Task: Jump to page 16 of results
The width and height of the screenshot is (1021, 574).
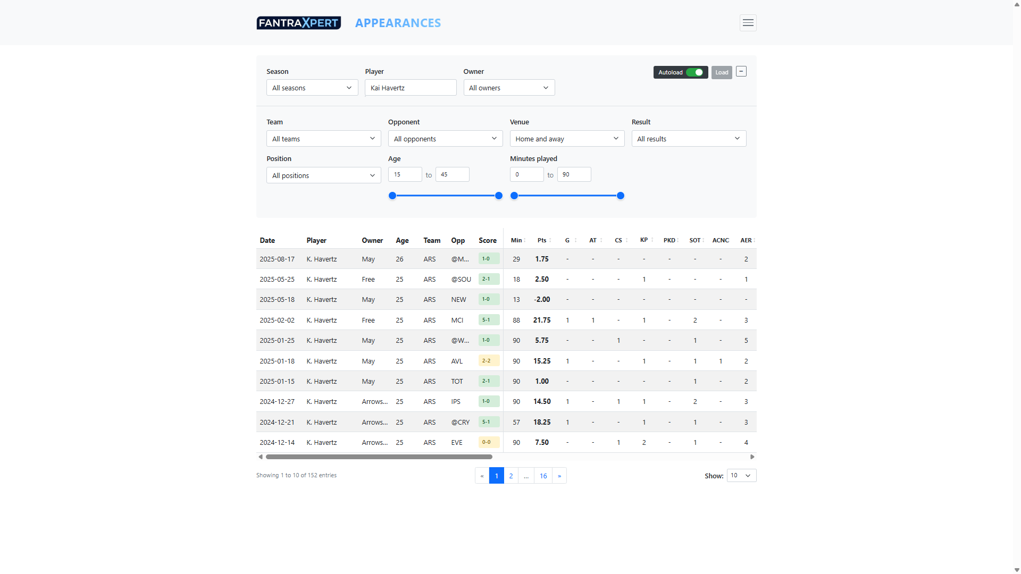Action: (543, 476)
